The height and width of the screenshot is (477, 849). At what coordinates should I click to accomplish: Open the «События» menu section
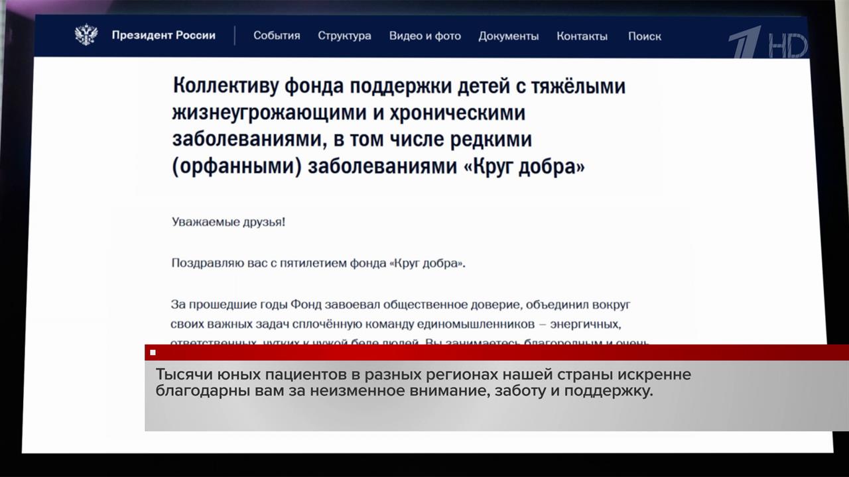[x=277, y=36]
